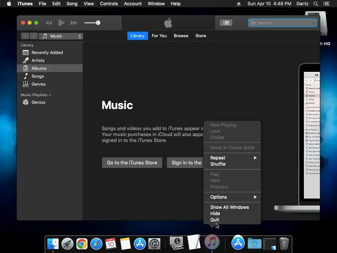Click Go to the iTunes Store button
337x253 pixels.
[132, 163]
